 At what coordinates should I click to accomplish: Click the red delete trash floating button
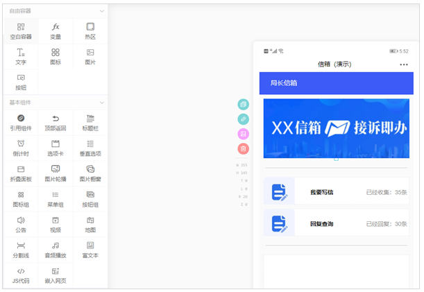click(x=244, y=148)
